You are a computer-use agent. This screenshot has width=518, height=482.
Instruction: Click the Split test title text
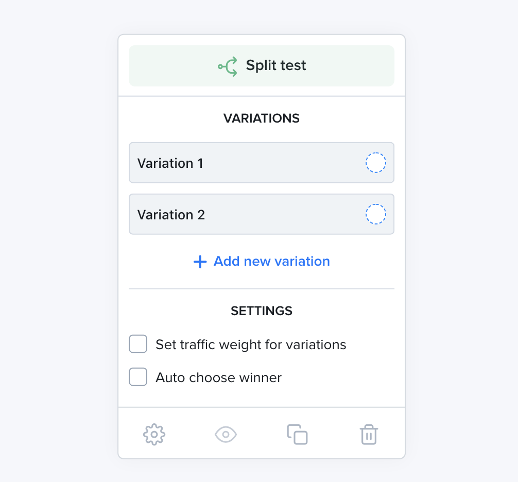[x=276, y=65]
